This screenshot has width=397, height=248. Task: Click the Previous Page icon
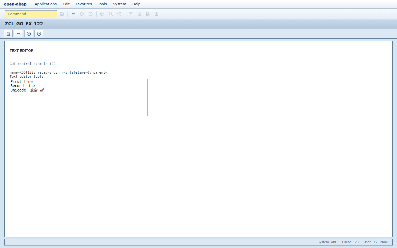coord(140,14)
